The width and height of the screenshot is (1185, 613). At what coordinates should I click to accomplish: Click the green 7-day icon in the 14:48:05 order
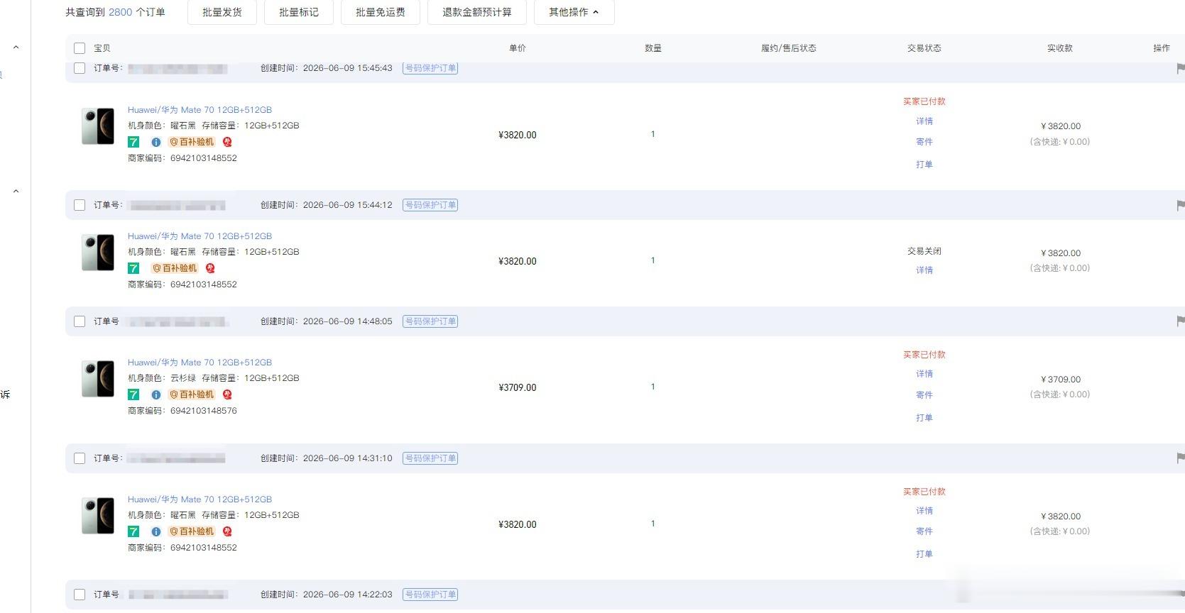click(x=133, y=394)
